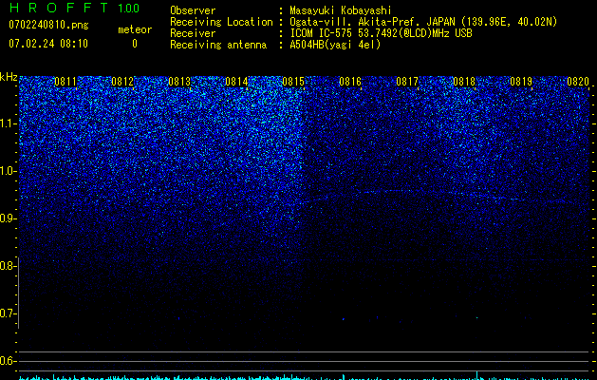This screenshot has height=380, width=597.
Task: Click the 0.9 kHz axis label
Action: tap(8, 218)
